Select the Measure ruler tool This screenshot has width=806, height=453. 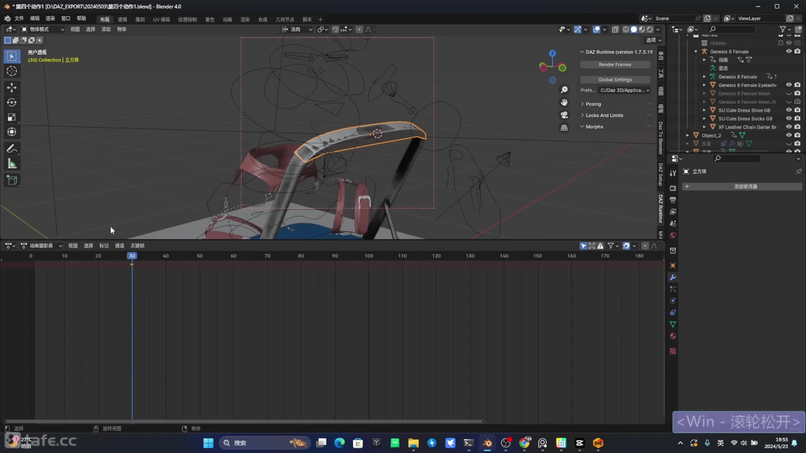(x=12, y=164)
